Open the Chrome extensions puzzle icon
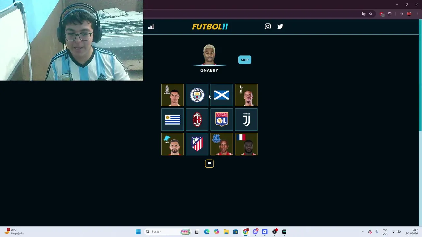The width and height of the screenshot is (422, 237). point(390,14)
